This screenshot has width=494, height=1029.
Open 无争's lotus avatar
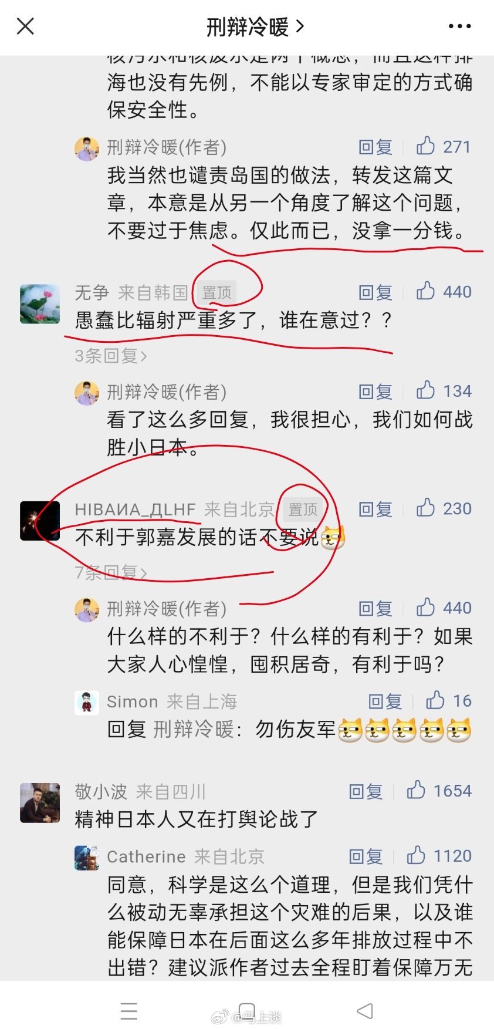[40, 304]
